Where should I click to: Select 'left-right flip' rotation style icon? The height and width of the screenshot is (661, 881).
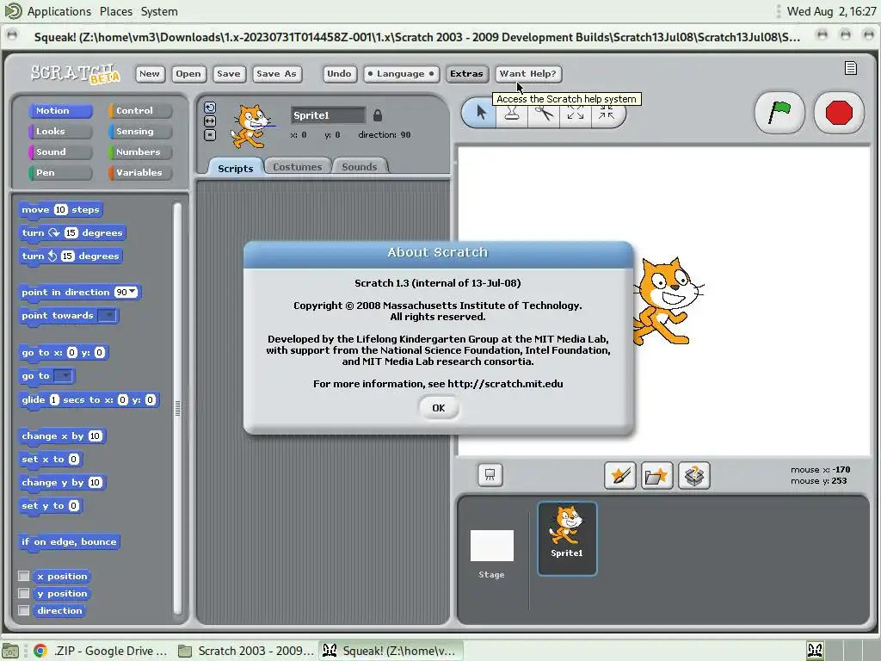(210, 121)
